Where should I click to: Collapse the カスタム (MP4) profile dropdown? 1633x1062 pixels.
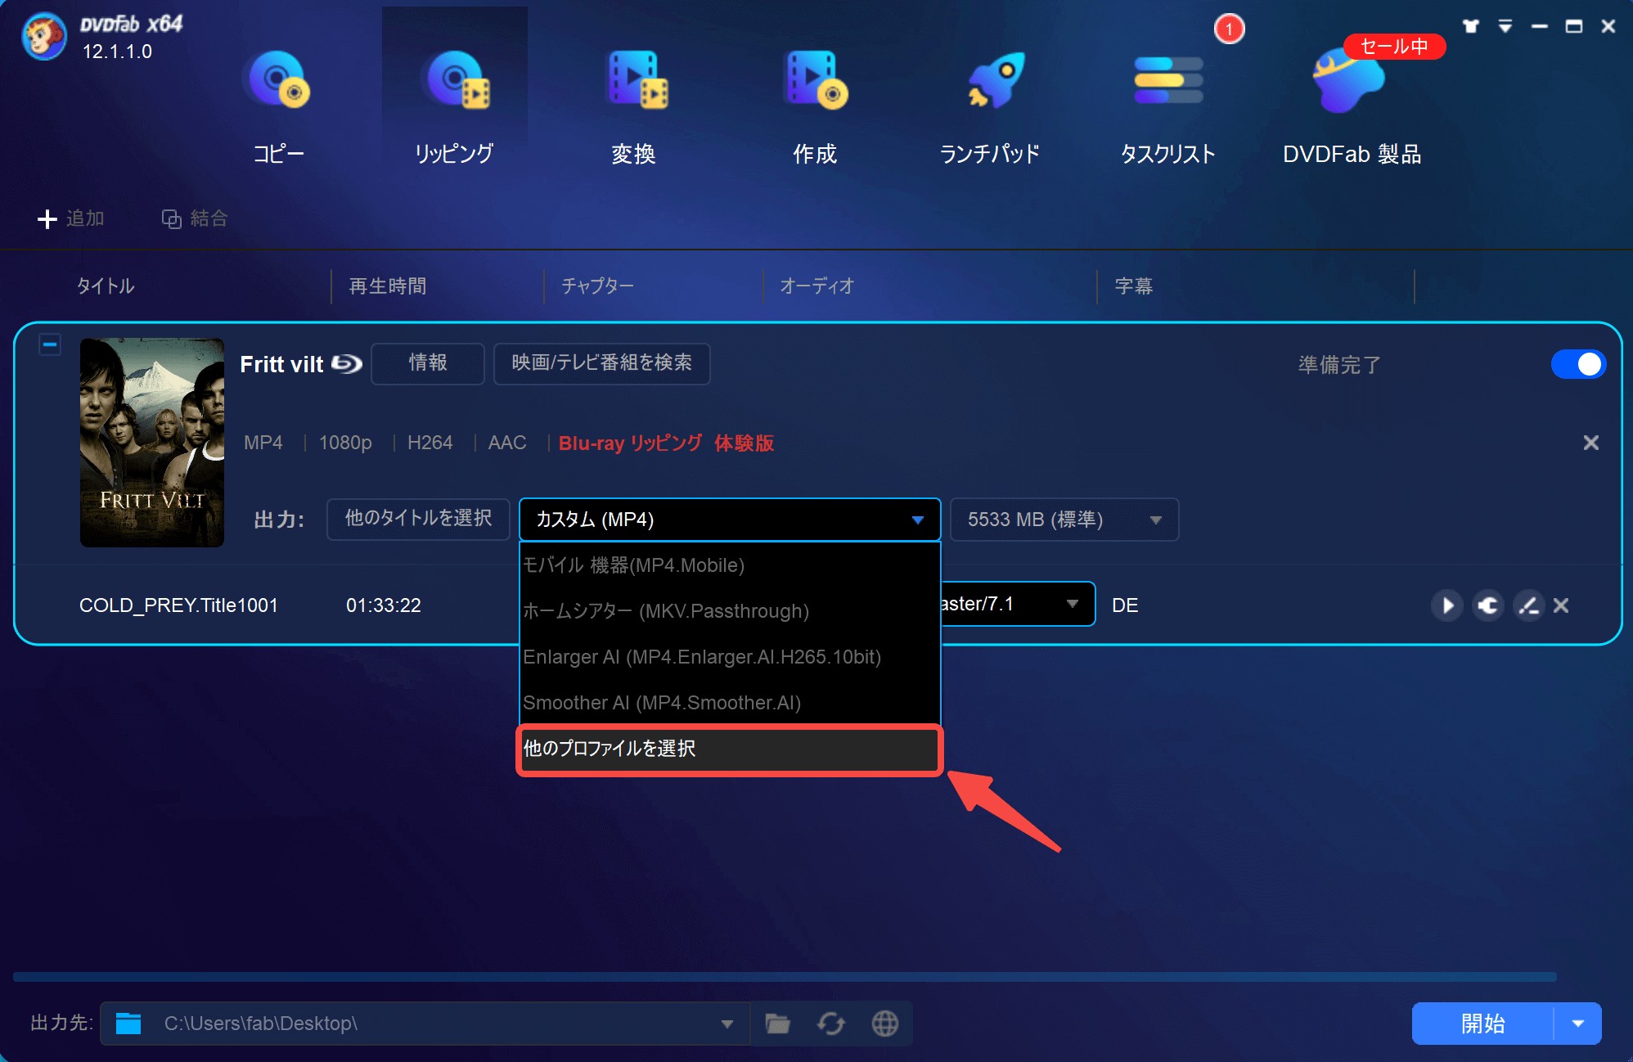(730, 520)
